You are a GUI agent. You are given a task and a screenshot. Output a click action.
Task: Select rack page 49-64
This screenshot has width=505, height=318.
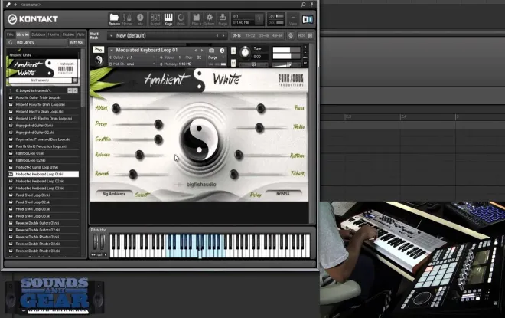278,35
